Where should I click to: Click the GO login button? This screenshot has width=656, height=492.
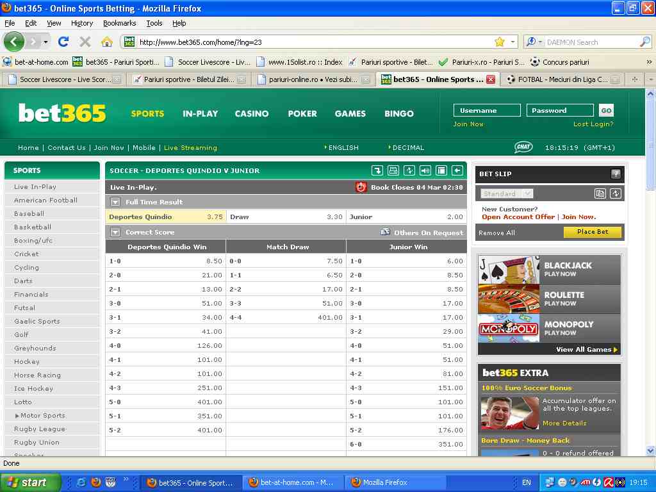tap(606, 110)
